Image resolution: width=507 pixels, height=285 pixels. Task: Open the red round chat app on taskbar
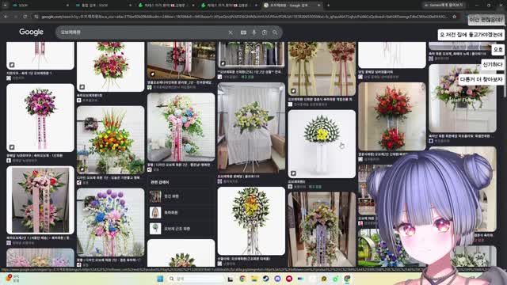pos(289,279)
